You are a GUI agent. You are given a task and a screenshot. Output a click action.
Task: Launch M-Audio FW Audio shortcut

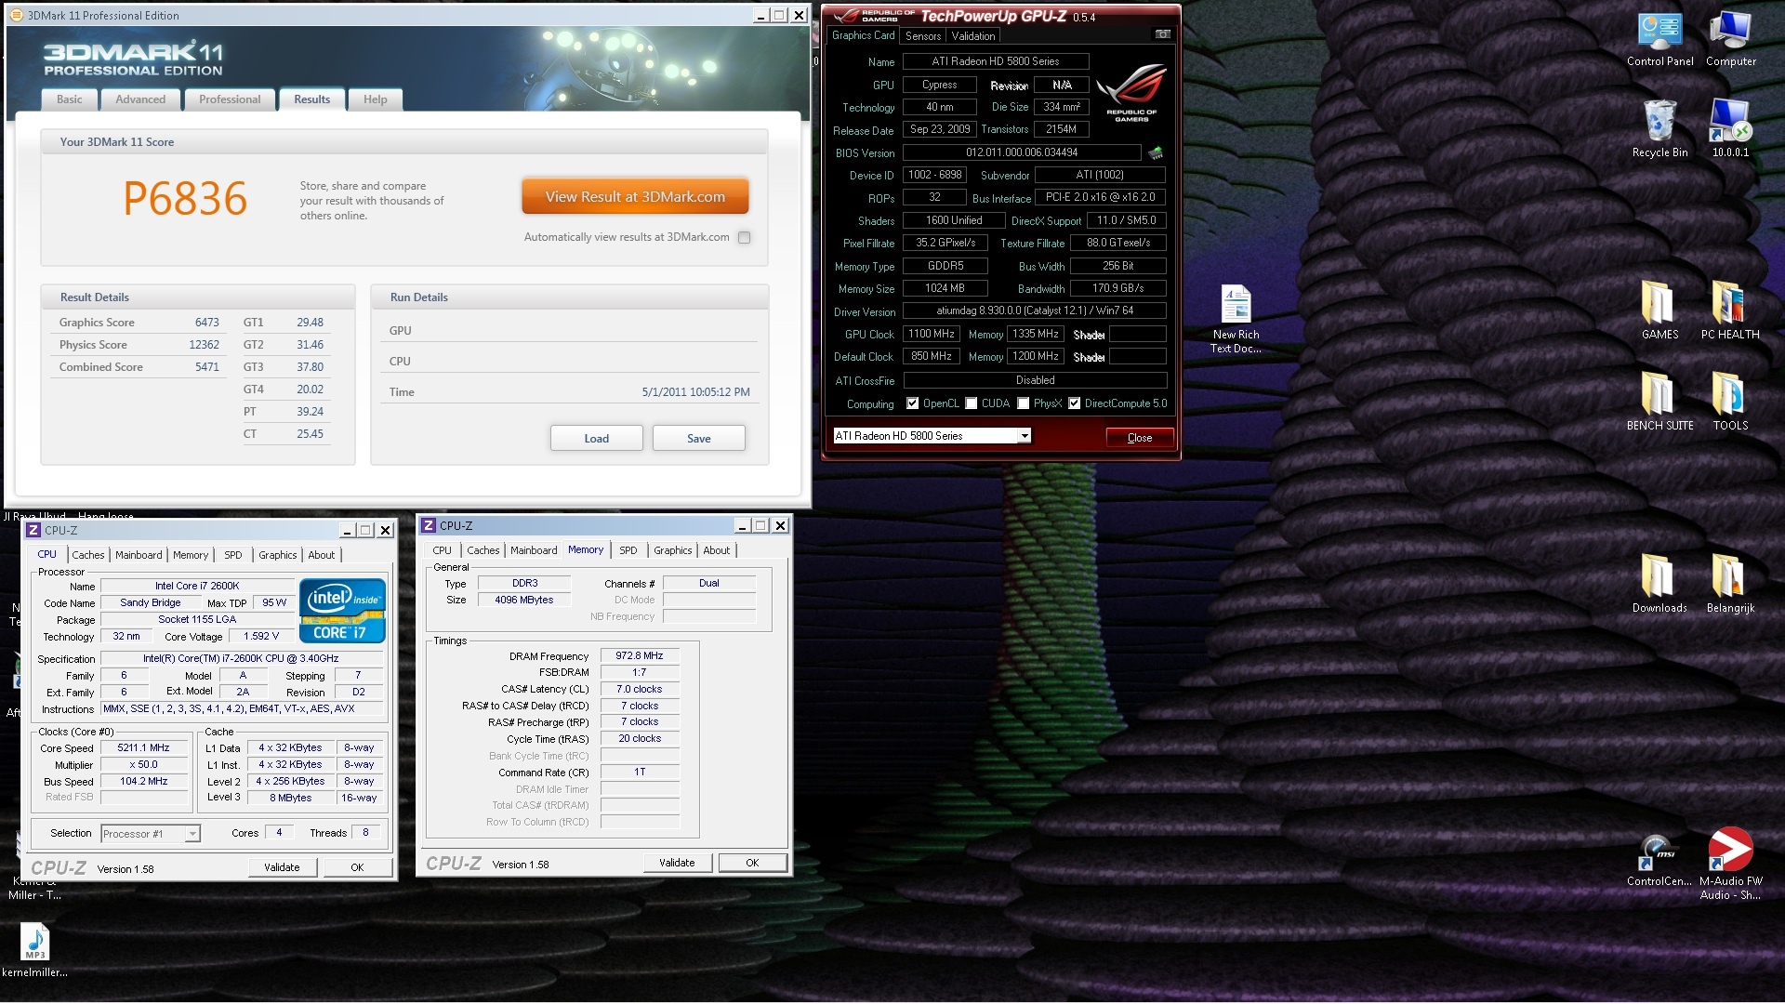pos(1730,865)
